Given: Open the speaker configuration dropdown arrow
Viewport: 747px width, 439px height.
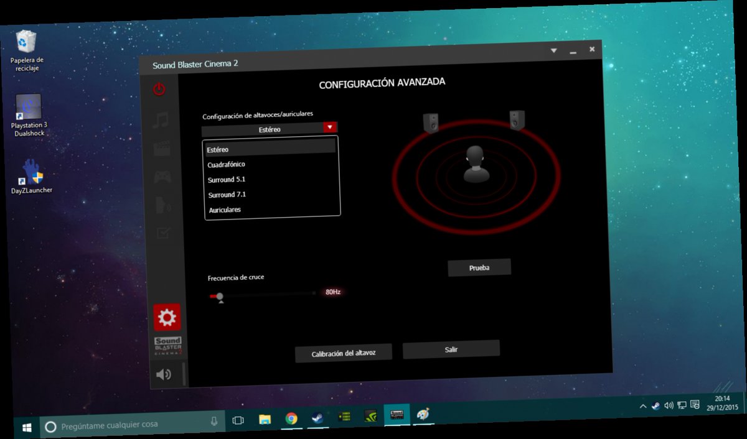Looking at the screenshot, I should [330, 127].
